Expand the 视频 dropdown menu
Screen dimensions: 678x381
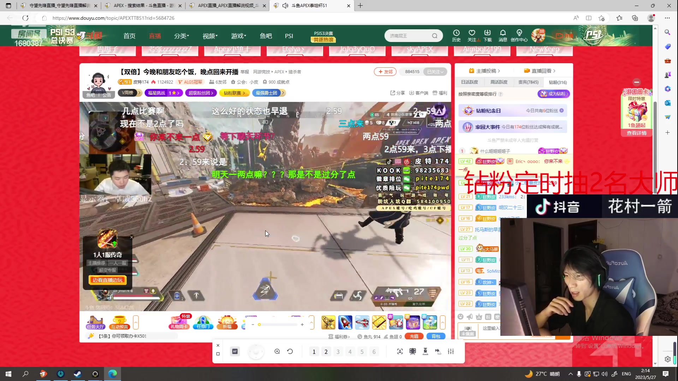coord(210,36)
